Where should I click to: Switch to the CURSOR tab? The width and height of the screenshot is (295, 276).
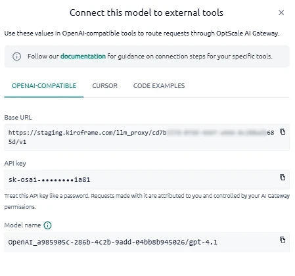(x=104, y=86)
